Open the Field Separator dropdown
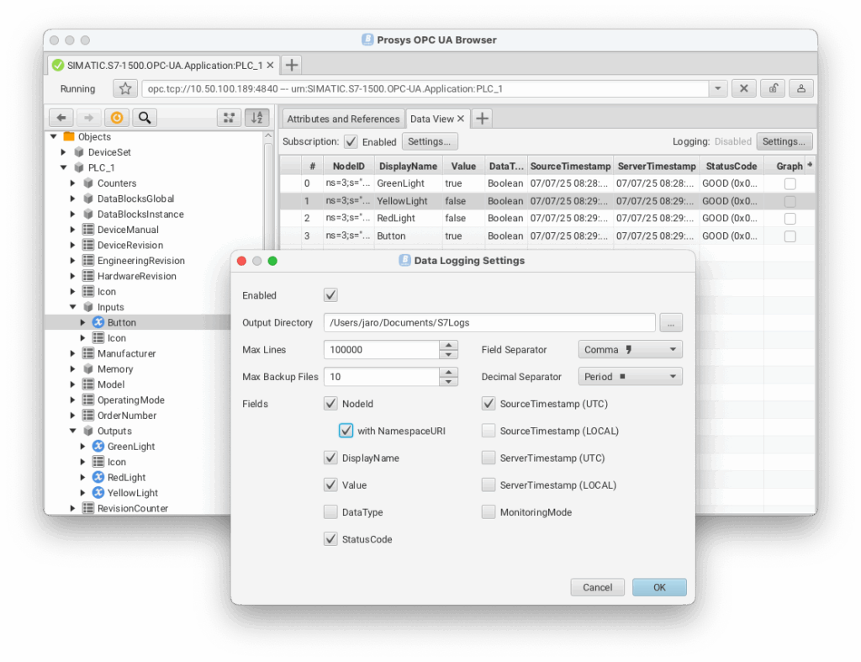Image resolution: width=861 pixels, height=662 pixels. (x=630, y=350)
